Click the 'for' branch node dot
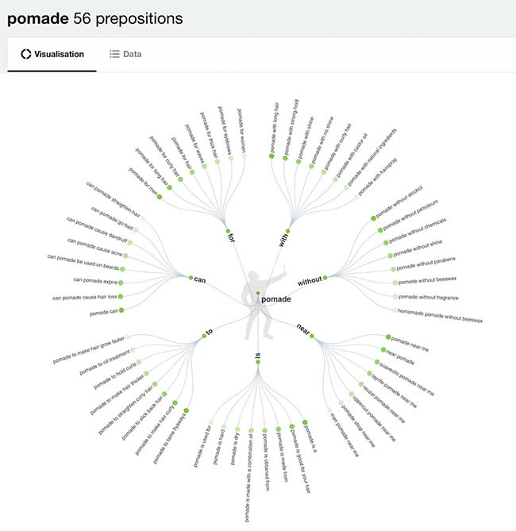 pyautogui.click(x=228, y=233)
